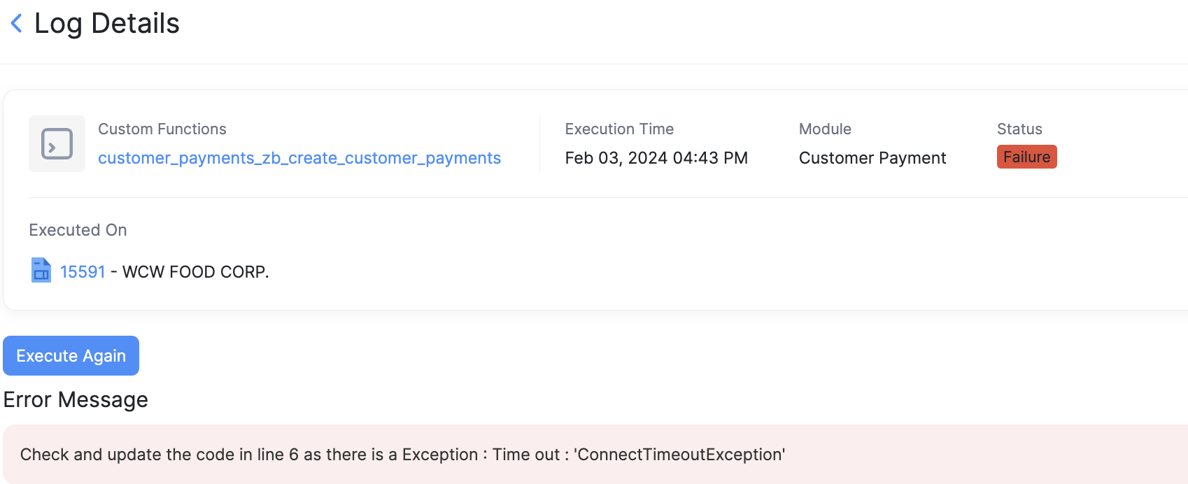
Task: Click the blue document icon beside 15591
Action: [x=41, y=271]
